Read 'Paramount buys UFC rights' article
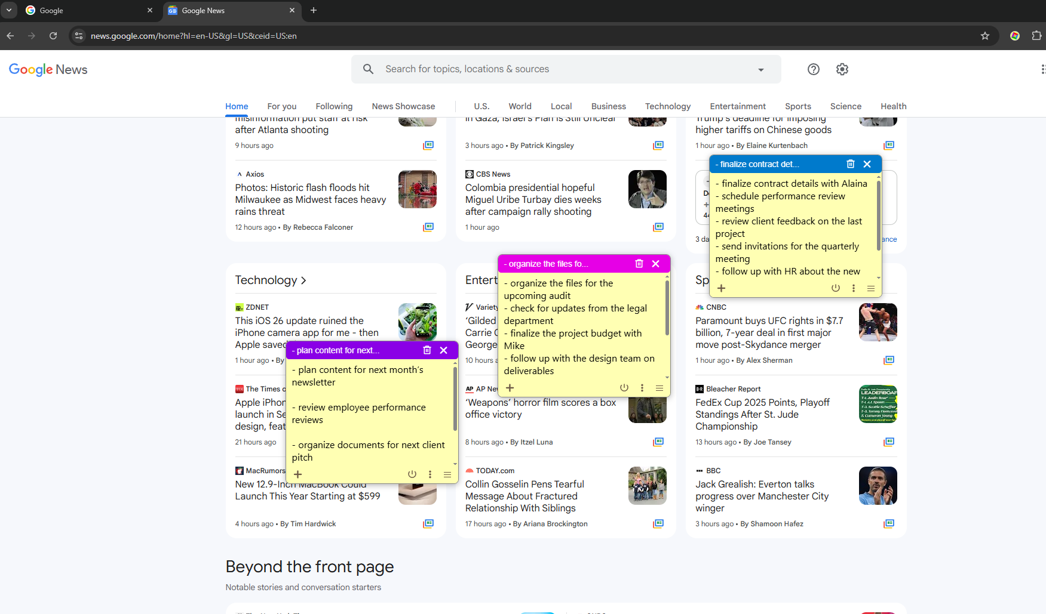1046x614 pixels. [x=769, y=333]
